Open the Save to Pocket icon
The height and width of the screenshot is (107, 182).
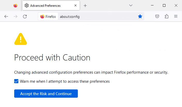tap(157, 17)
